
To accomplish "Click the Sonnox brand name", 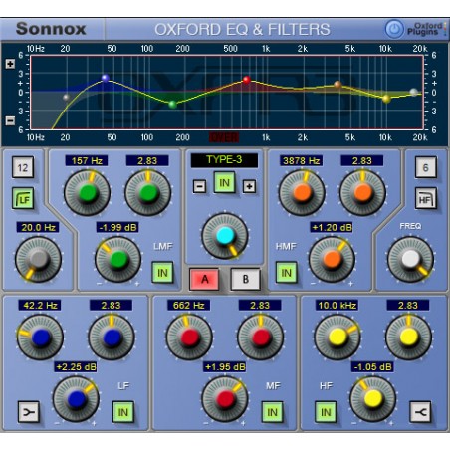I will tap(51, 29).
